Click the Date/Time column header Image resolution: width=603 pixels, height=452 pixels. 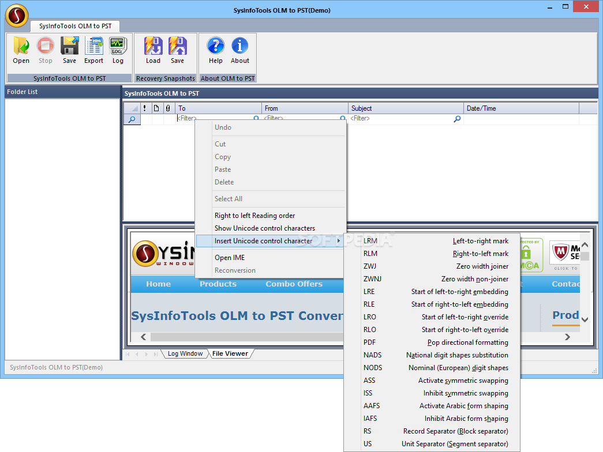point(522,108)
